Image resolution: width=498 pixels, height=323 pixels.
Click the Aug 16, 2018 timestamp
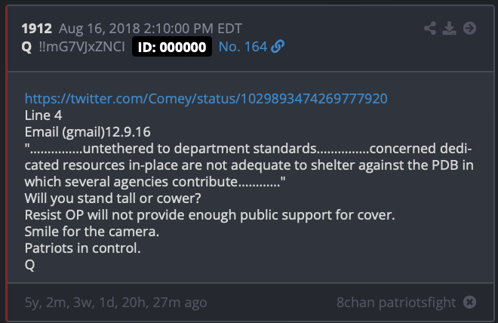pyautogui.click(x=150, y=29)
